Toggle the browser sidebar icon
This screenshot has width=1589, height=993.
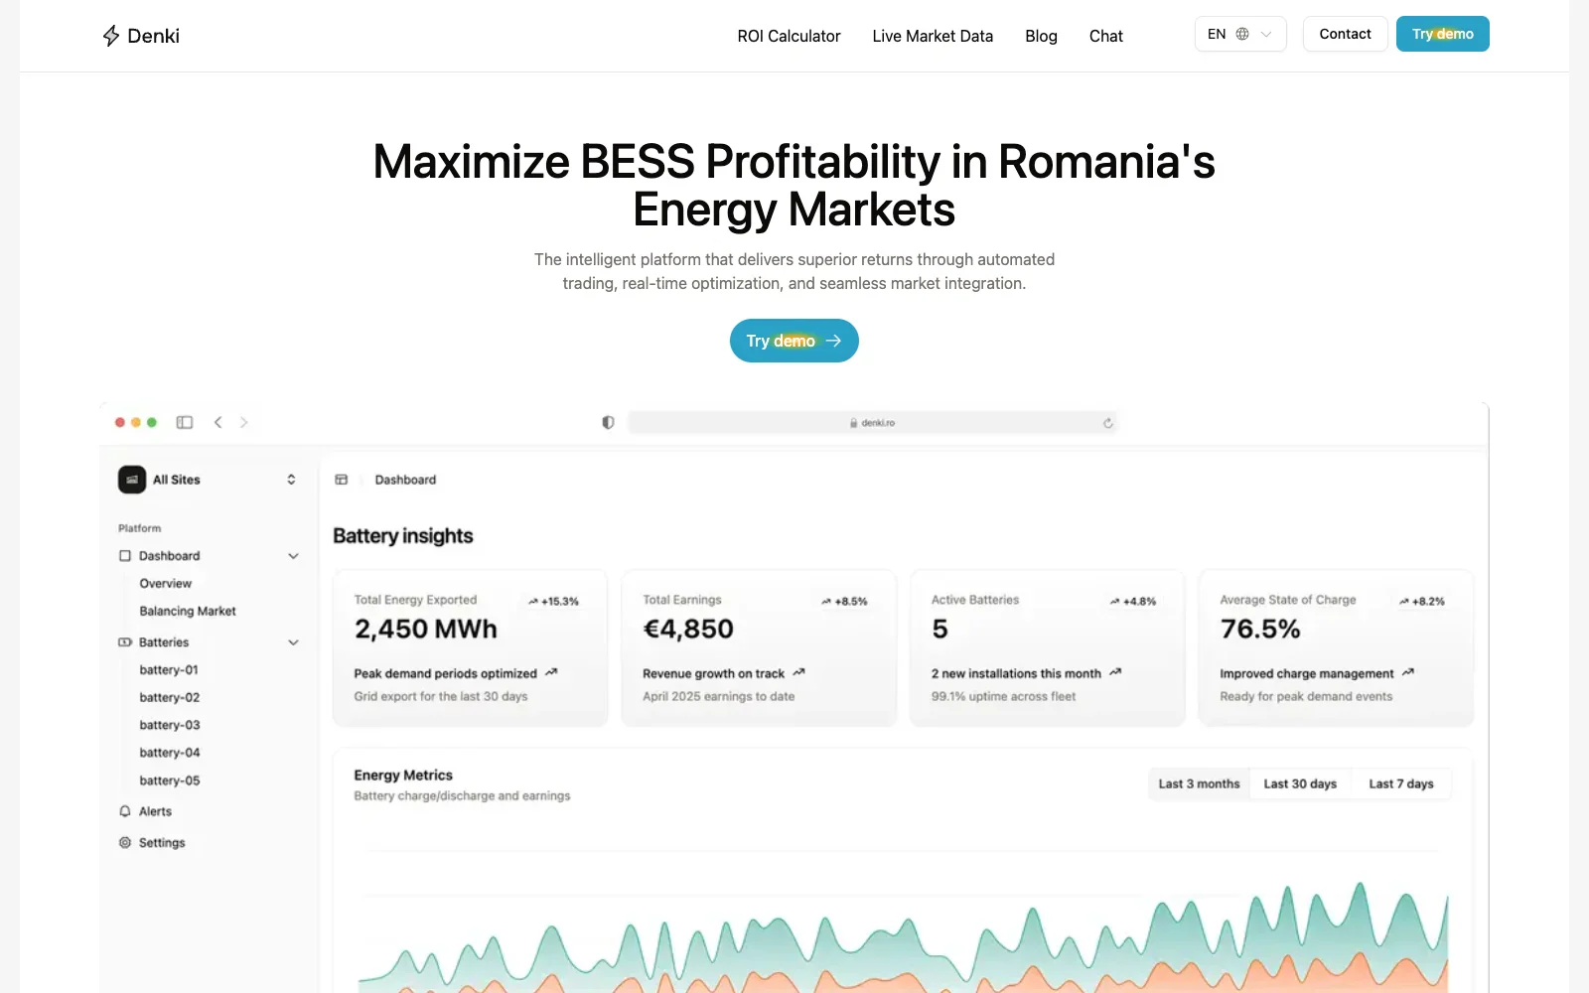(185, 422)
